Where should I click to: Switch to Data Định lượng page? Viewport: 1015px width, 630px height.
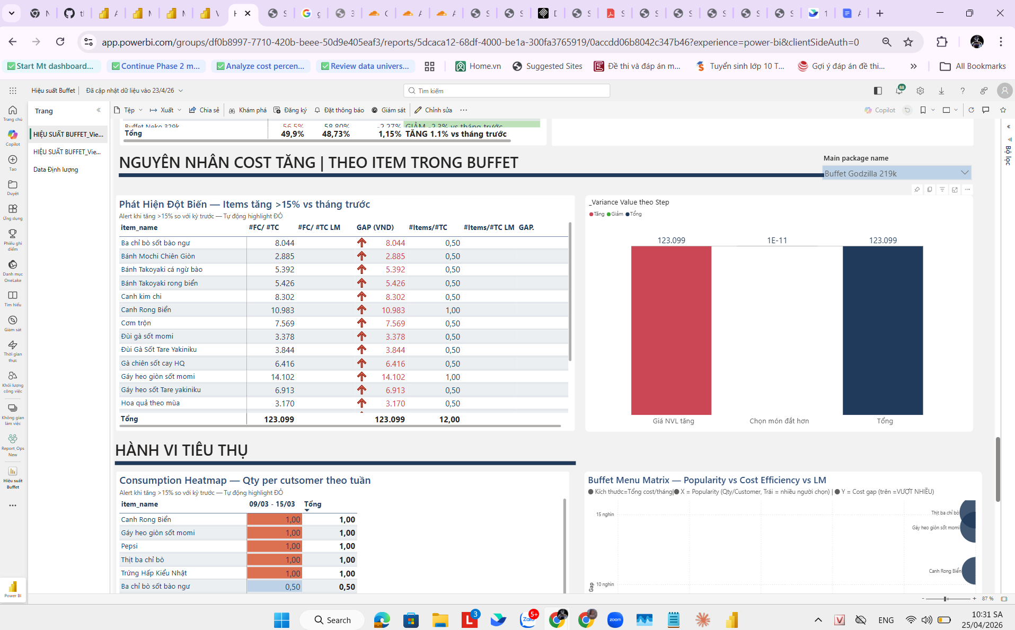pyautogui.click(x=56, y=170)
